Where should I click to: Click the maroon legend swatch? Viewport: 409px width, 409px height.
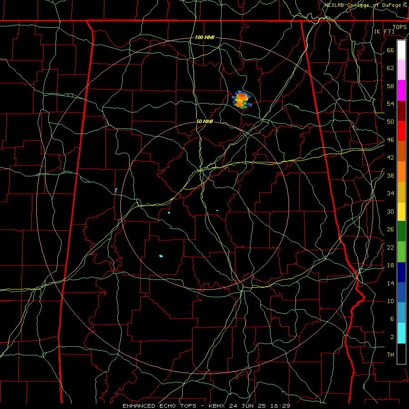401,111
